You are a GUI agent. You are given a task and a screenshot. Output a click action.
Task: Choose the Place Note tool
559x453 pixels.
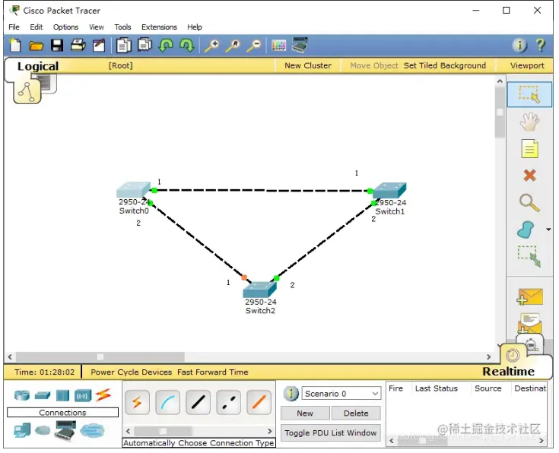pyautogui.click(x=529, y=149)
